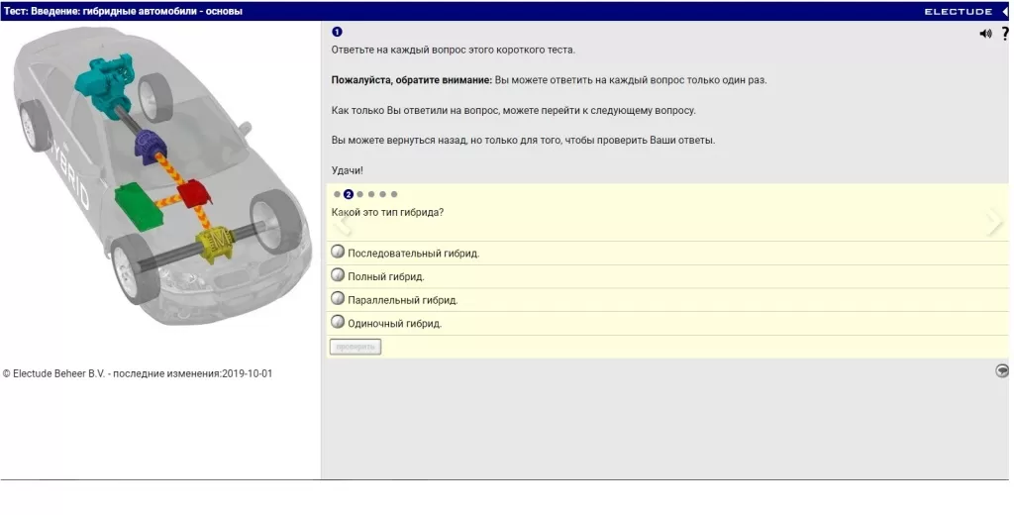Click the line Ответьте на каждый вопрос
This screenshot has width=1014, height=515.
tap(453, 50)
